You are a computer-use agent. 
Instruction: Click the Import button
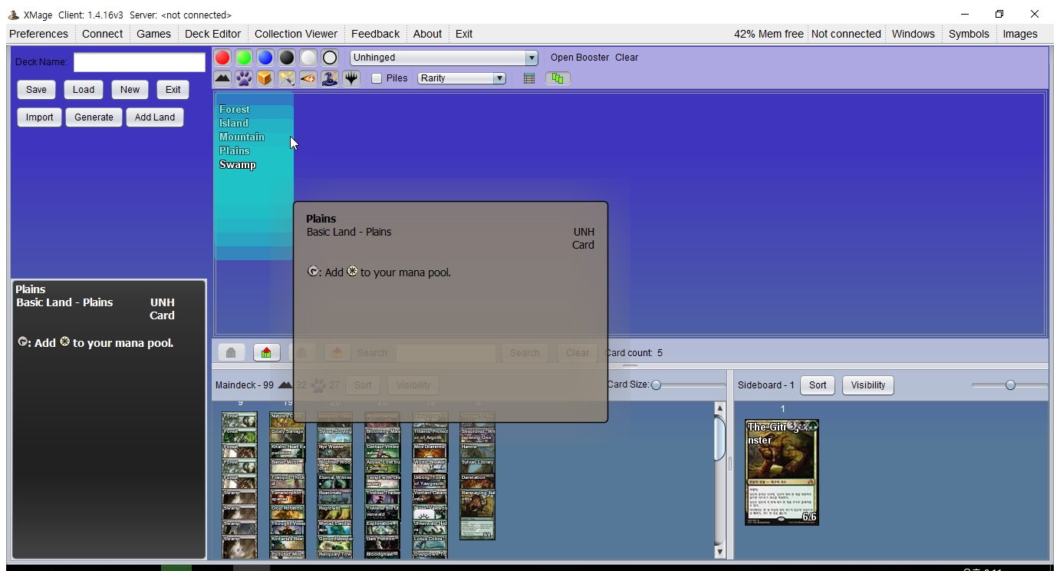(x=39, y=117)
